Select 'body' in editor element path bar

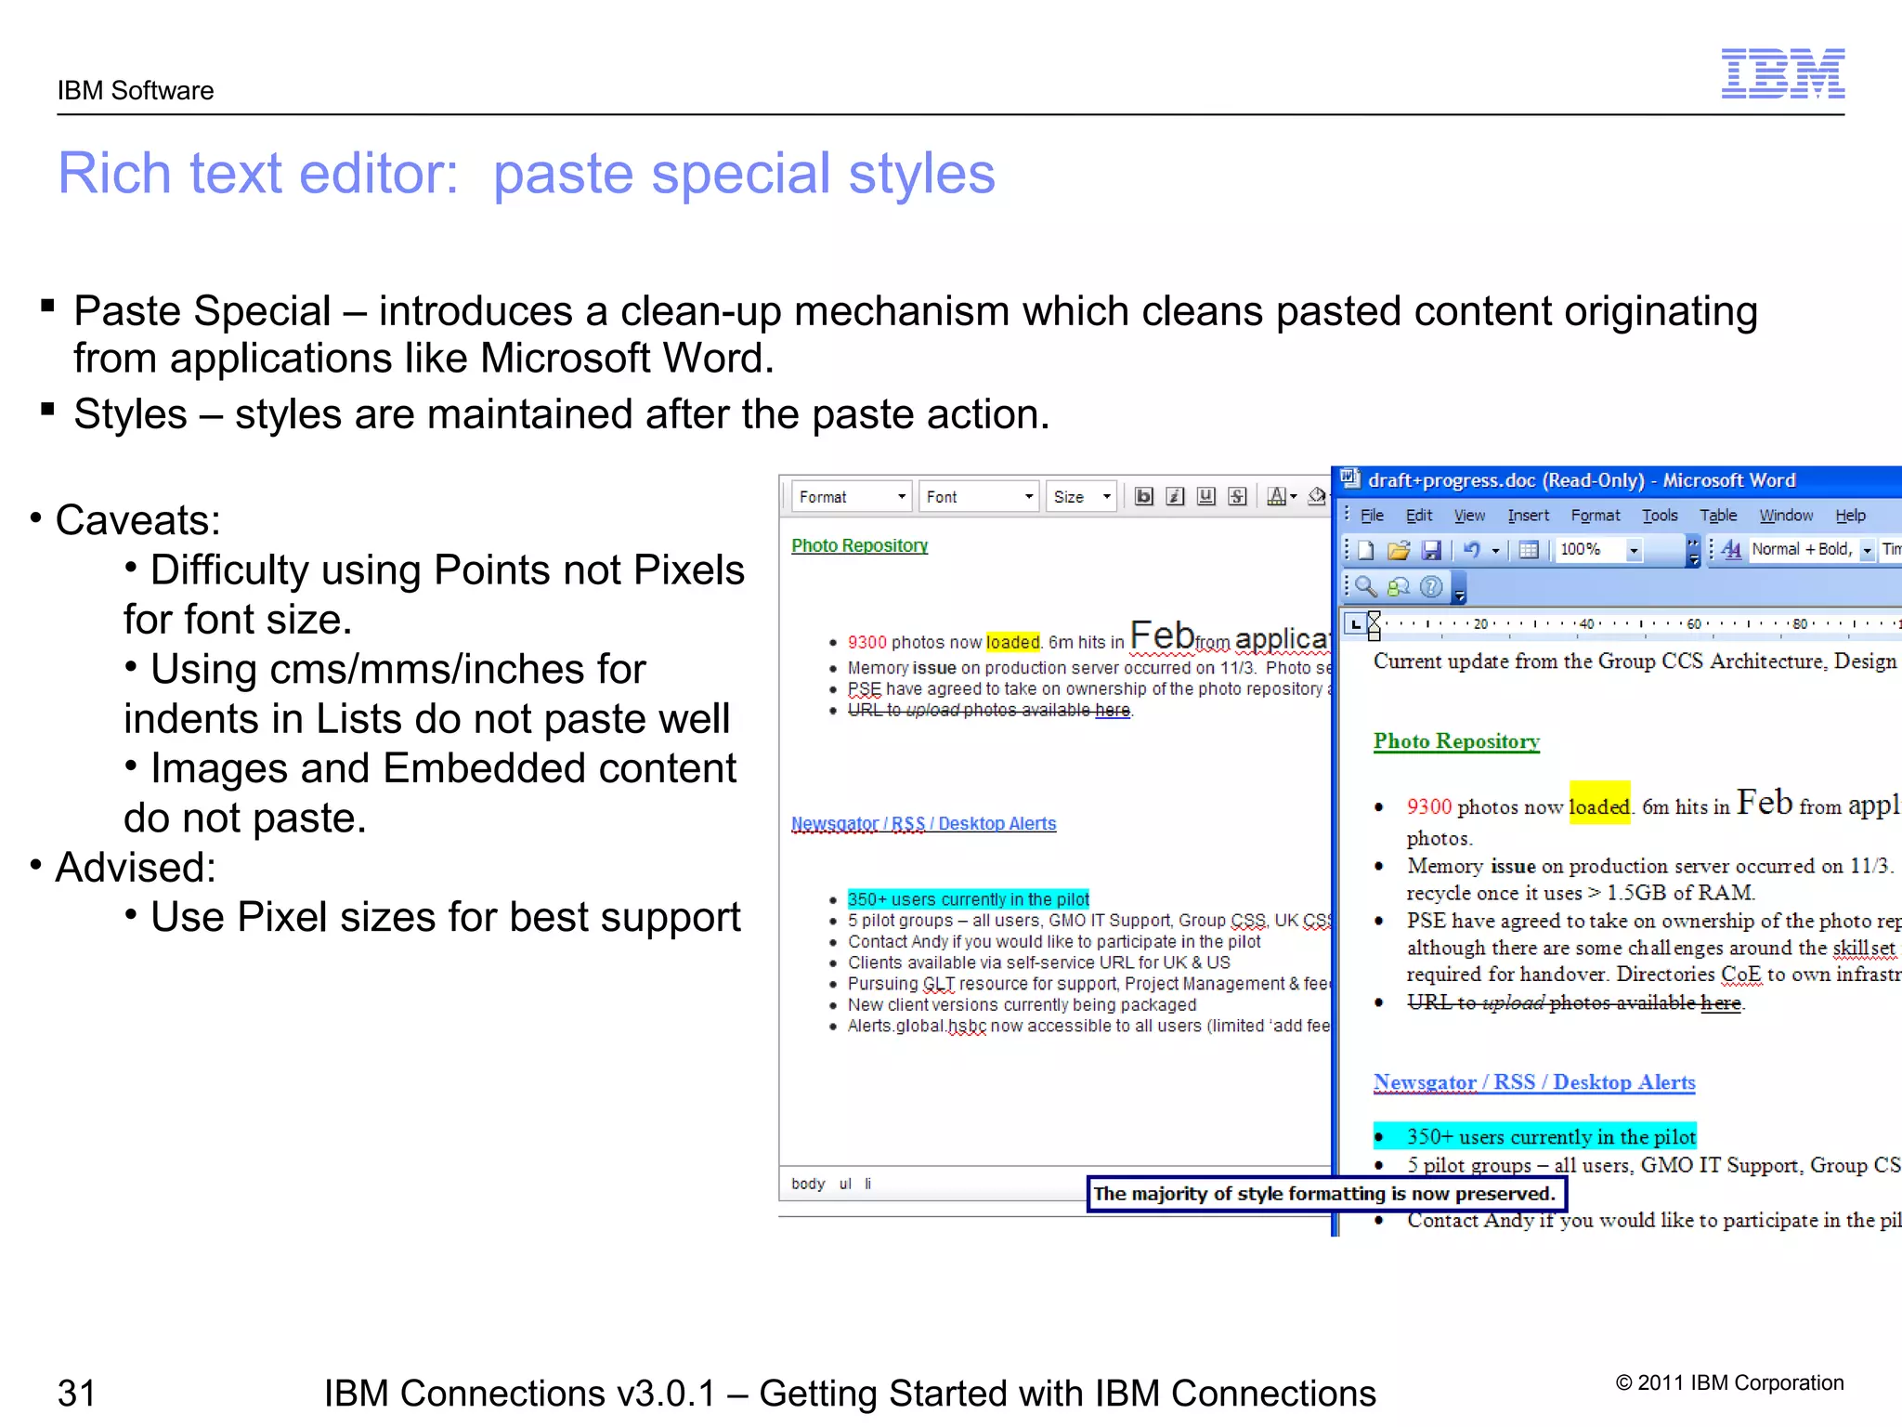coord(808,1184)
